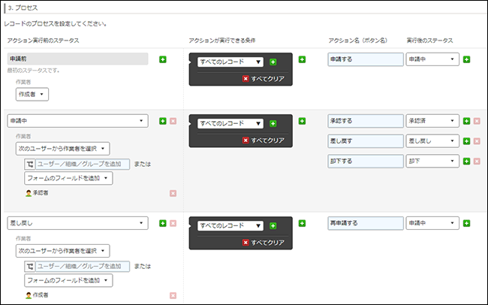Add status row after 差し戻し status
The image size is (488, 305).
click(x=163, y=223)
